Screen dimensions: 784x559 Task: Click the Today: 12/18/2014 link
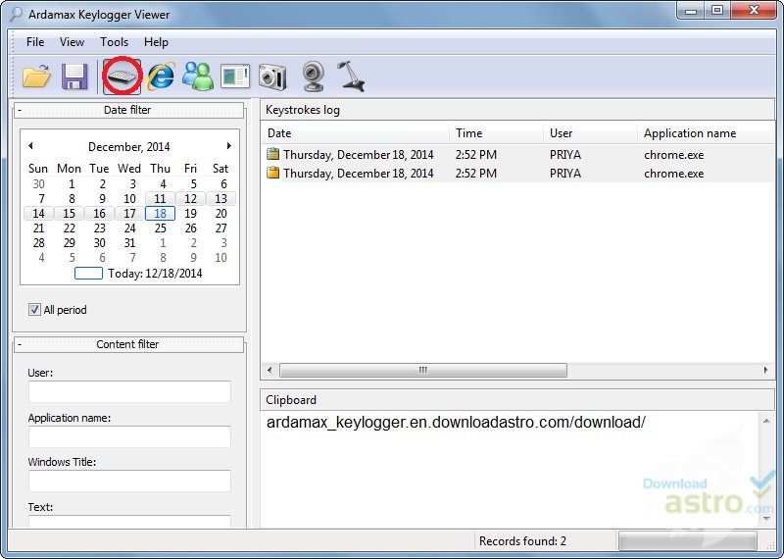tap(155, 274)
